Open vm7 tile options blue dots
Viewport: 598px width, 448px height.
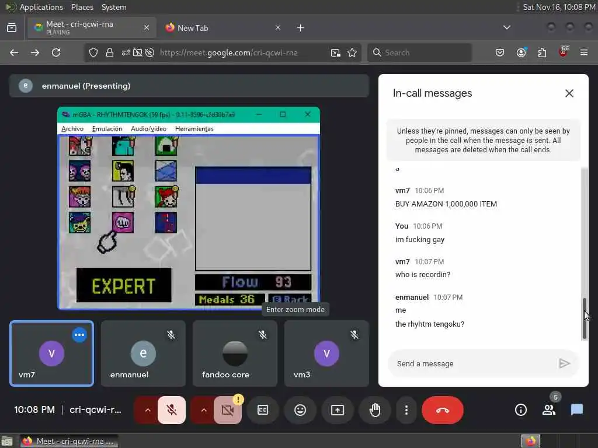(79, 335)
